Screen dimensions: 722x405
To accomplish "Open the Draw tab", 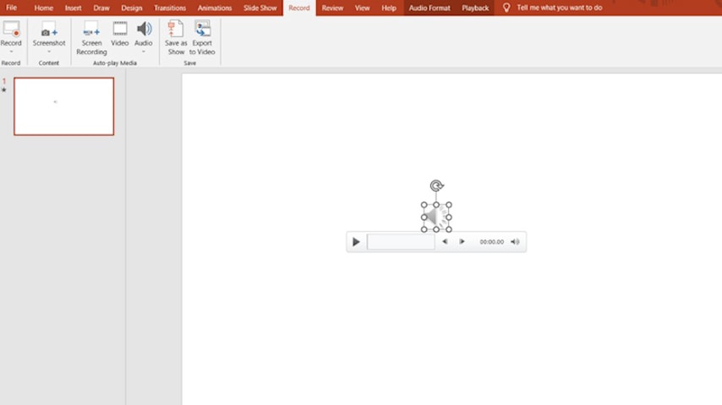I will pos(101,8).
